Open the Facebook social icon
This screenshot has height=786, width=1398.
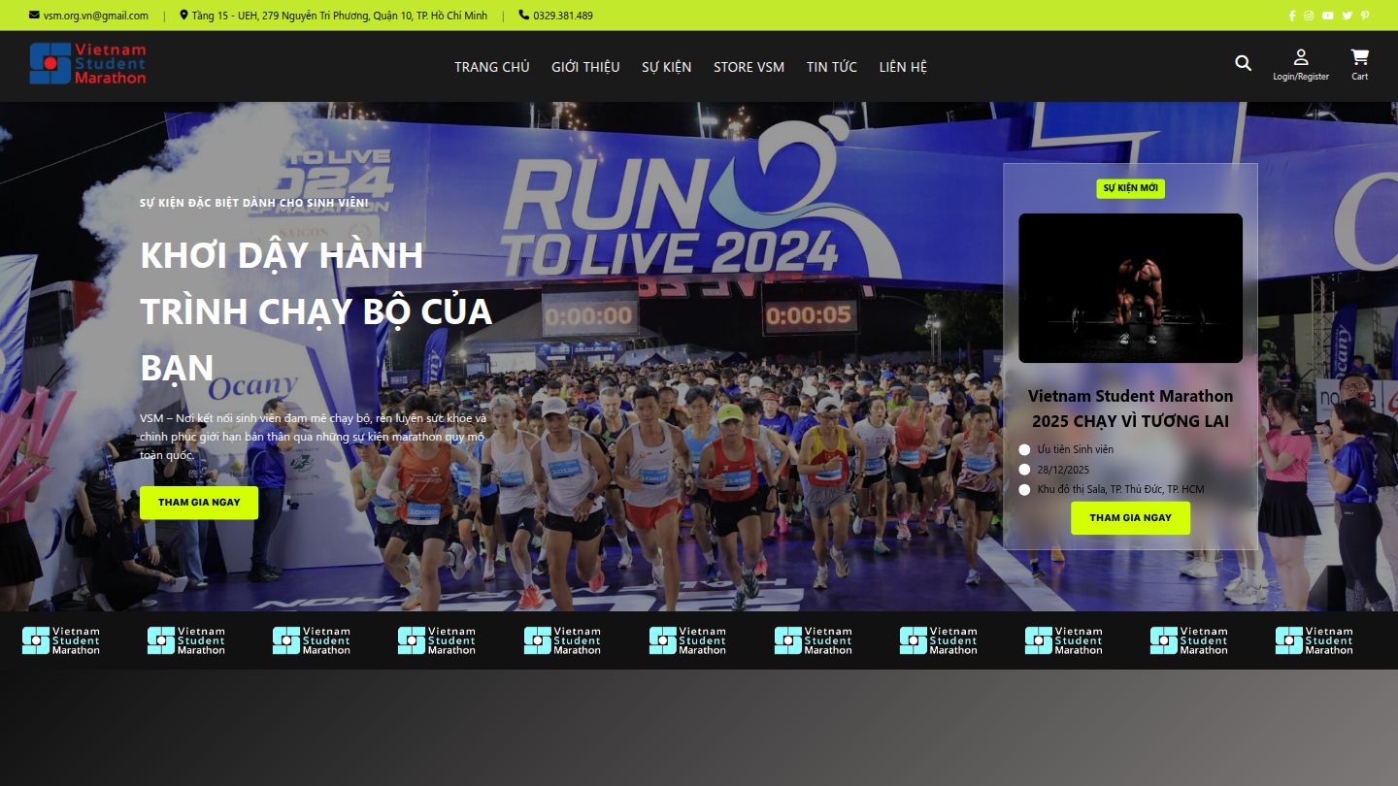coord(1292,16)
